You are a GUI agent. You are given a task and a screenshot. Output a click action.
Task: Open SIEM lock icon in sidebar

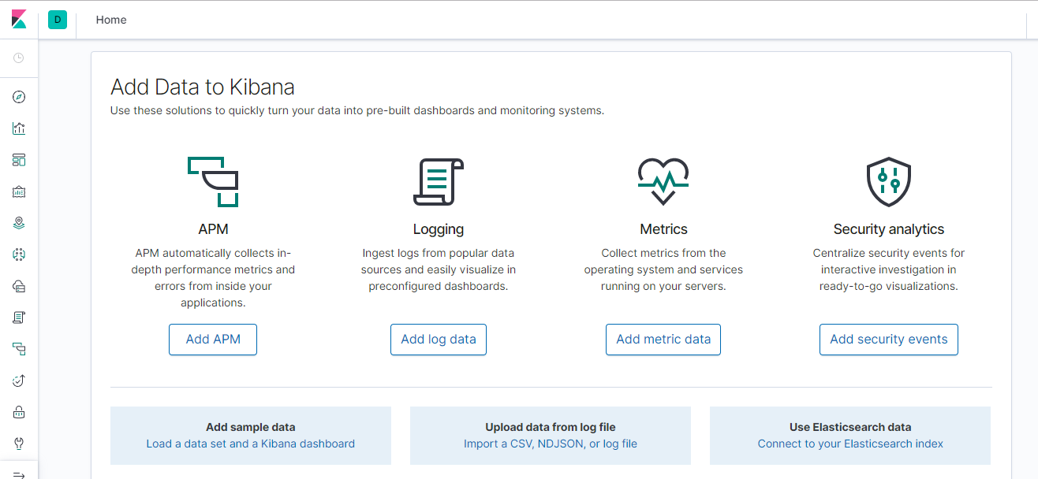(19, 412)
